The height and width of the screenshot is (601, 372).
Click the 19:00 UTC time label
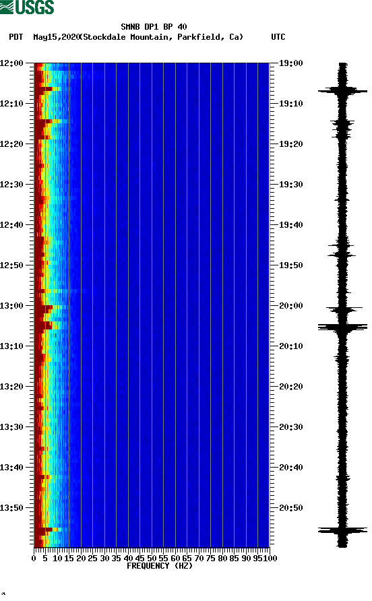pyautogui.click(x=290, y=63)
